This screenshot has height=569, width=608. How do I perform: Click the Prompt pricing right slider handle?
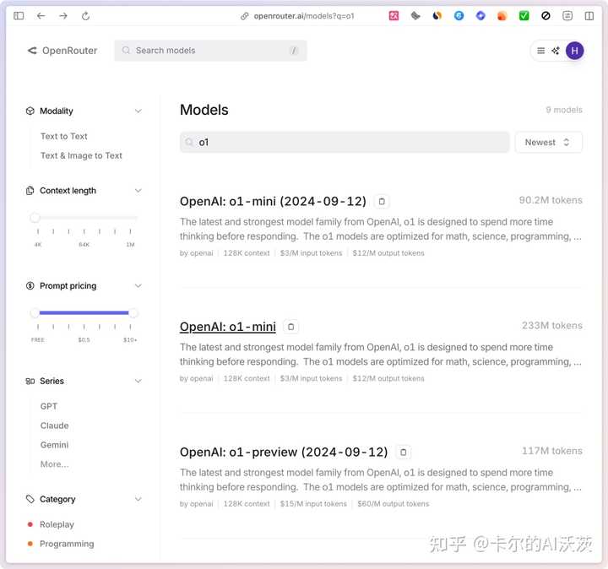[x=133, y=313]
